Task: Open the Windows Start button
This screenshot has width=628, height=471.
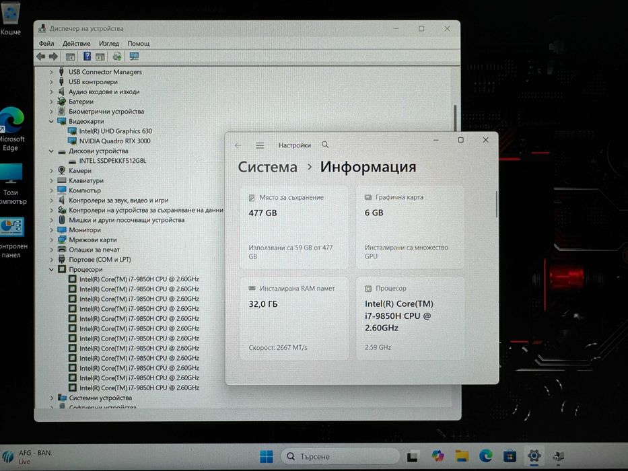Action: click(x=267, y=456)
